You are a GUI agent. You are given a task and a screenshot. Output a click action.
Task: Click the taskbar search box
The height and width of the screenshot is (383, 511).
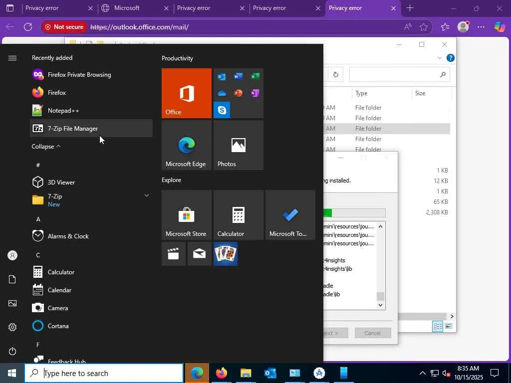(x=104, y=373)
